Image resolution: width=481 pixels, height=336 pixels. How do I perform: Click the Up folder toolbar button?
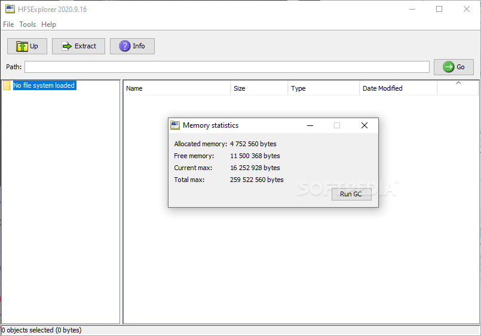27,46
